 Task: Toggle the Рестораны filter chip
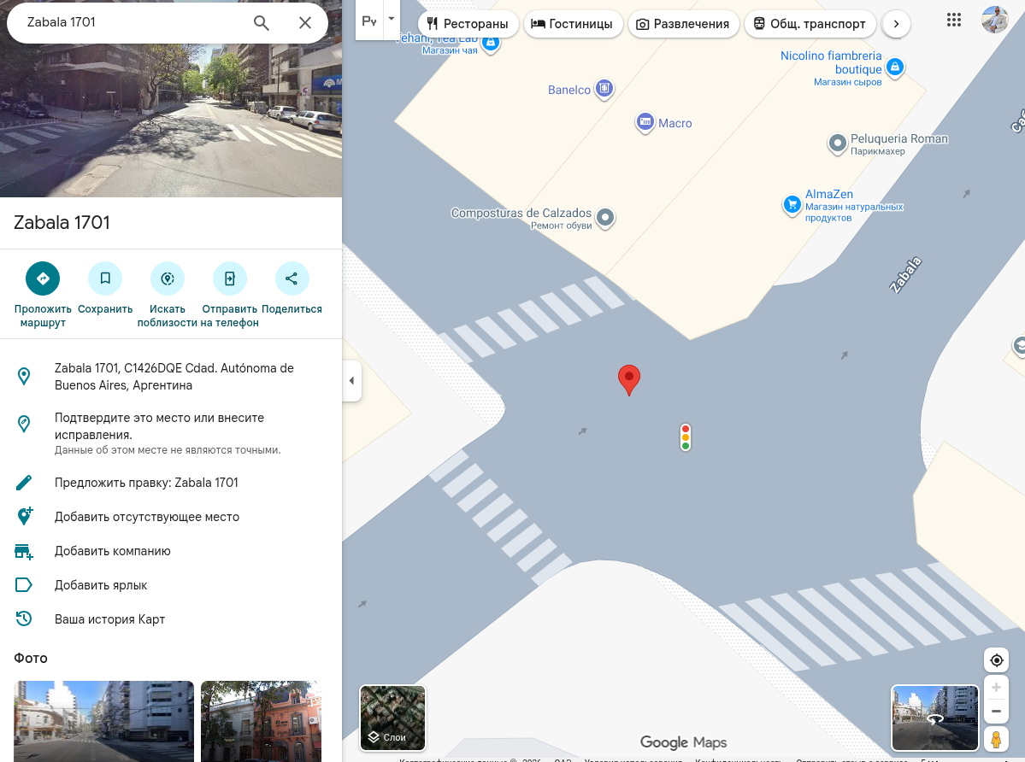click(x=468, y=24)
